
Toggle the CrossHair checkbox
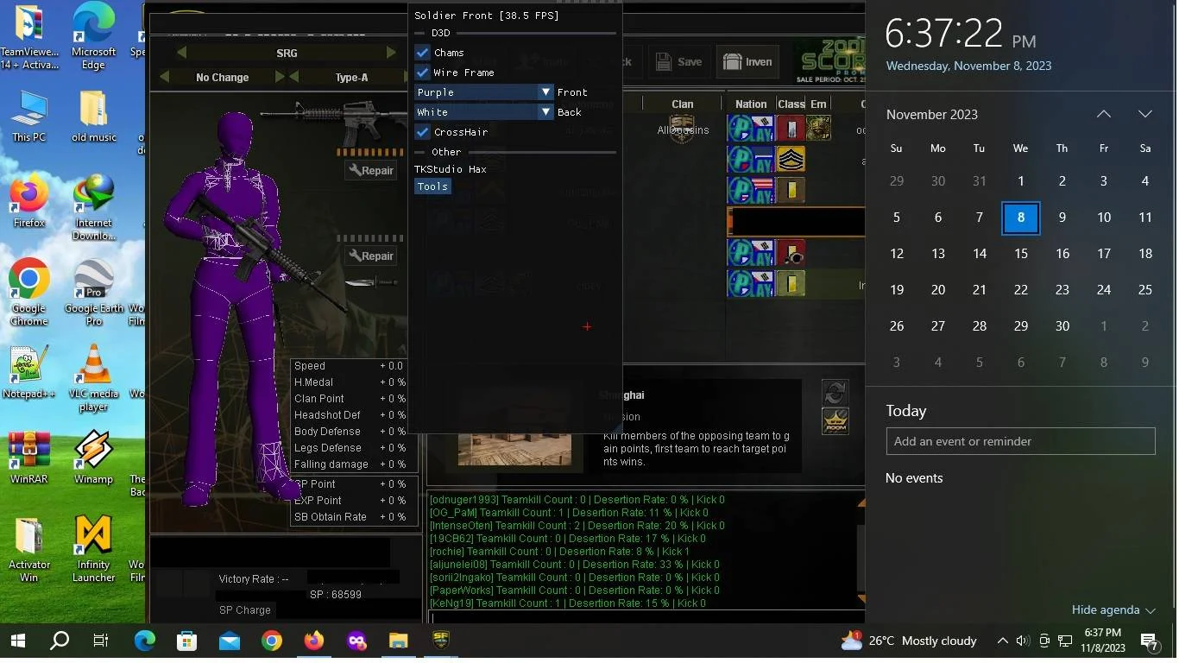(x=422, y=132)
